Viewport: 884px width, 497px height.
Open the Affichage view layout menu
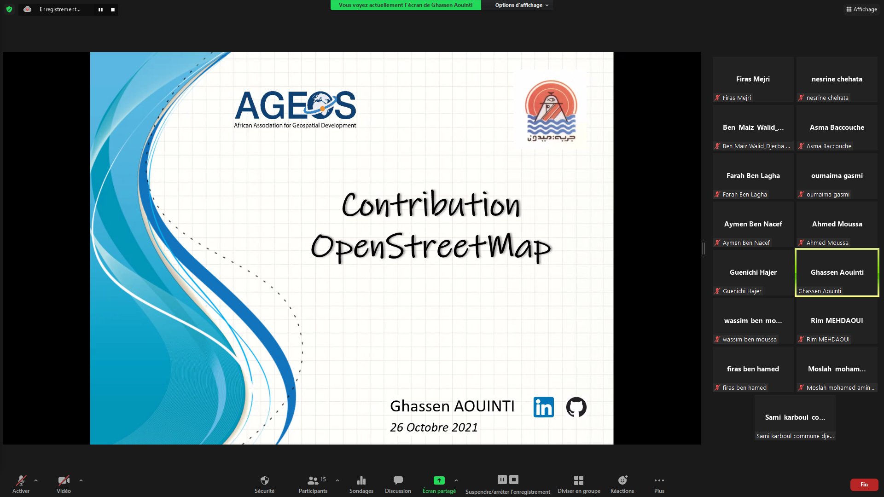pos(862,9)
